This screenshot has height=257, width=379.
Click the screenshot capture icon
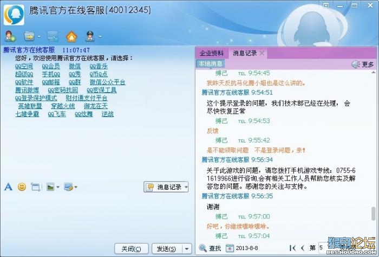pos(36,187)
